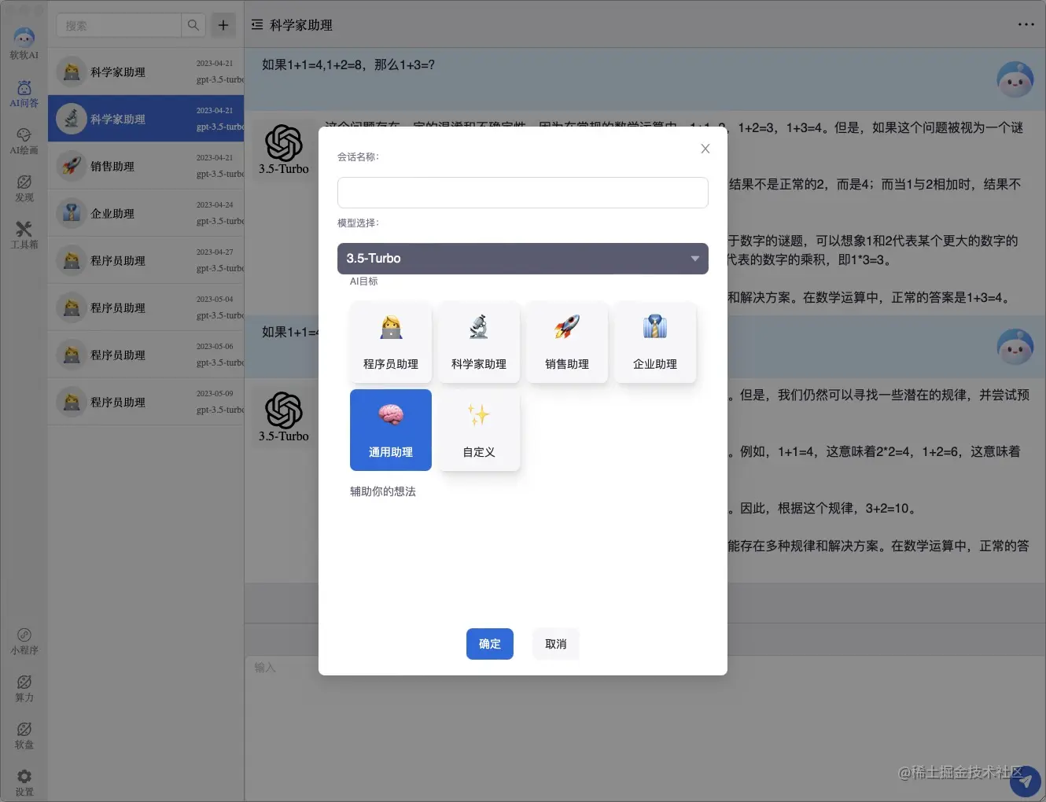Click the first user avatar in chat
This screenshot has width=1046, height=802.
(x=1015, y=79)
